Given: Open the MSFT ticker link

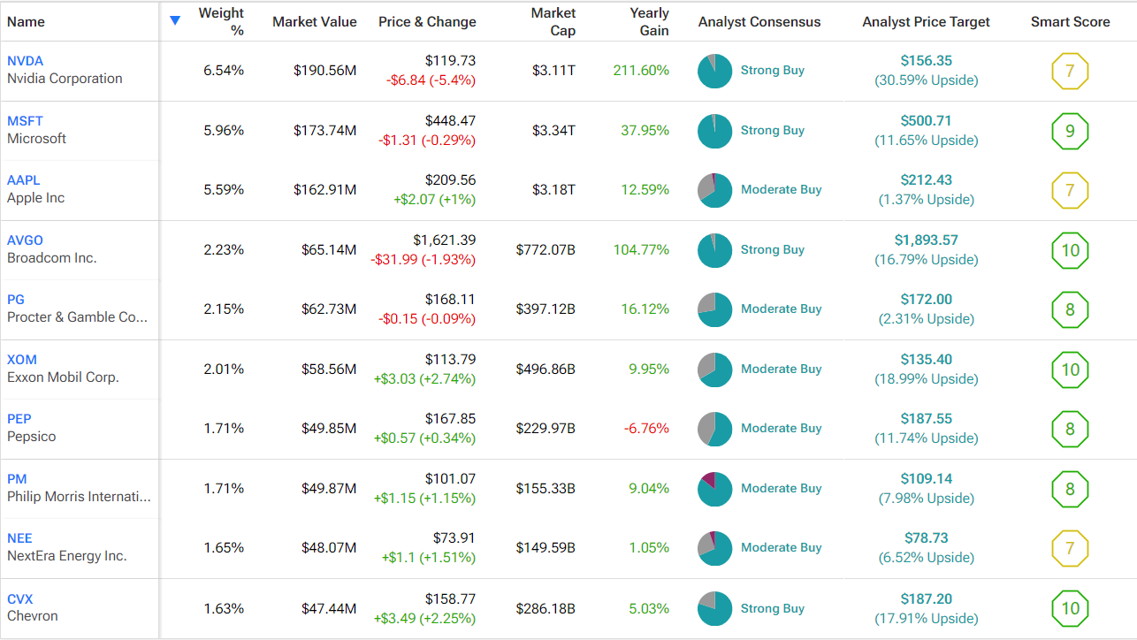Looking at the screenshot, I should pyautogui.click(x=25, y=121).
